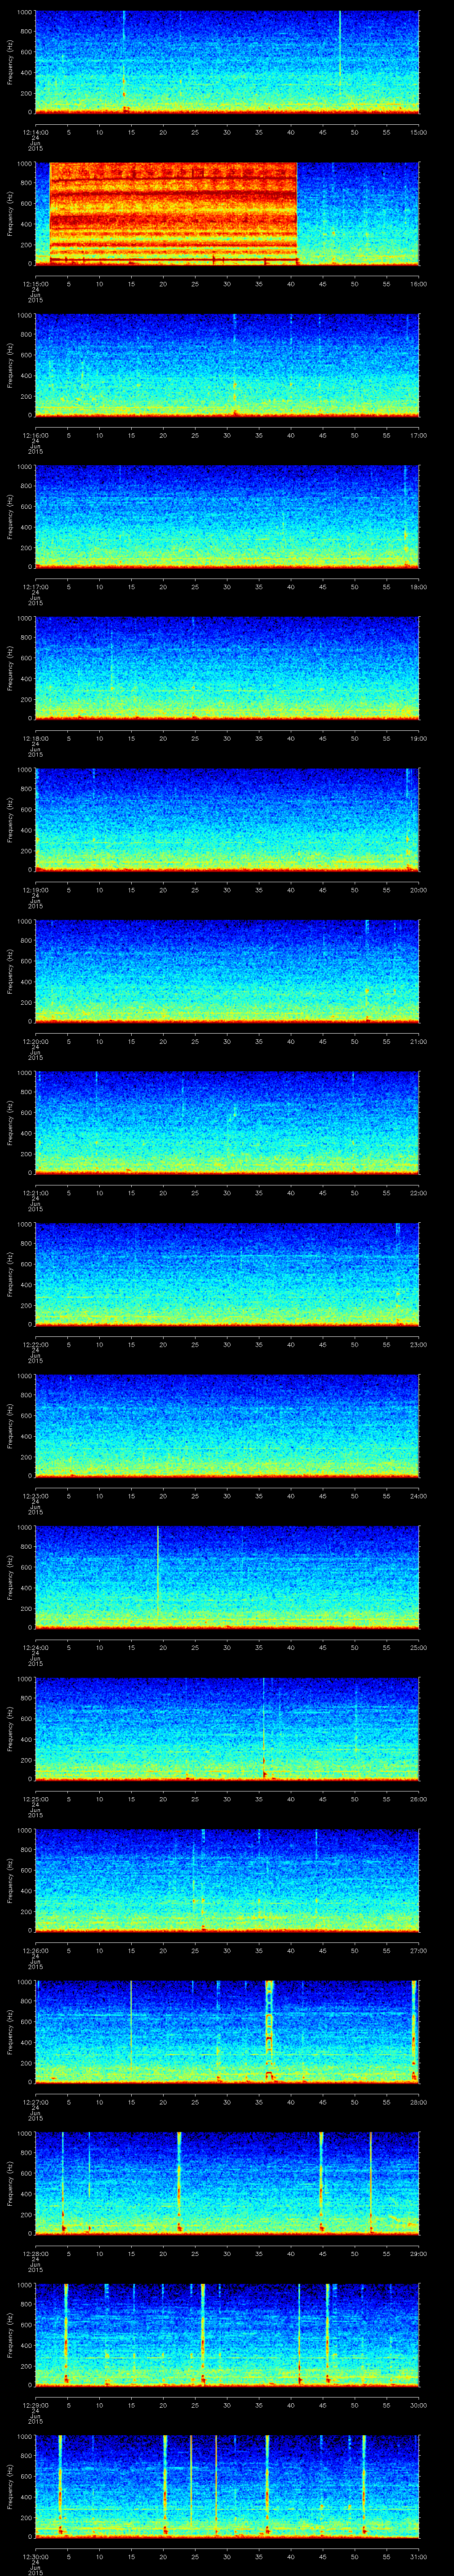Viewport: 454px width, 2576px height.
Task: Click the 12:26:00 start time label
Action: click(35, 1951)
